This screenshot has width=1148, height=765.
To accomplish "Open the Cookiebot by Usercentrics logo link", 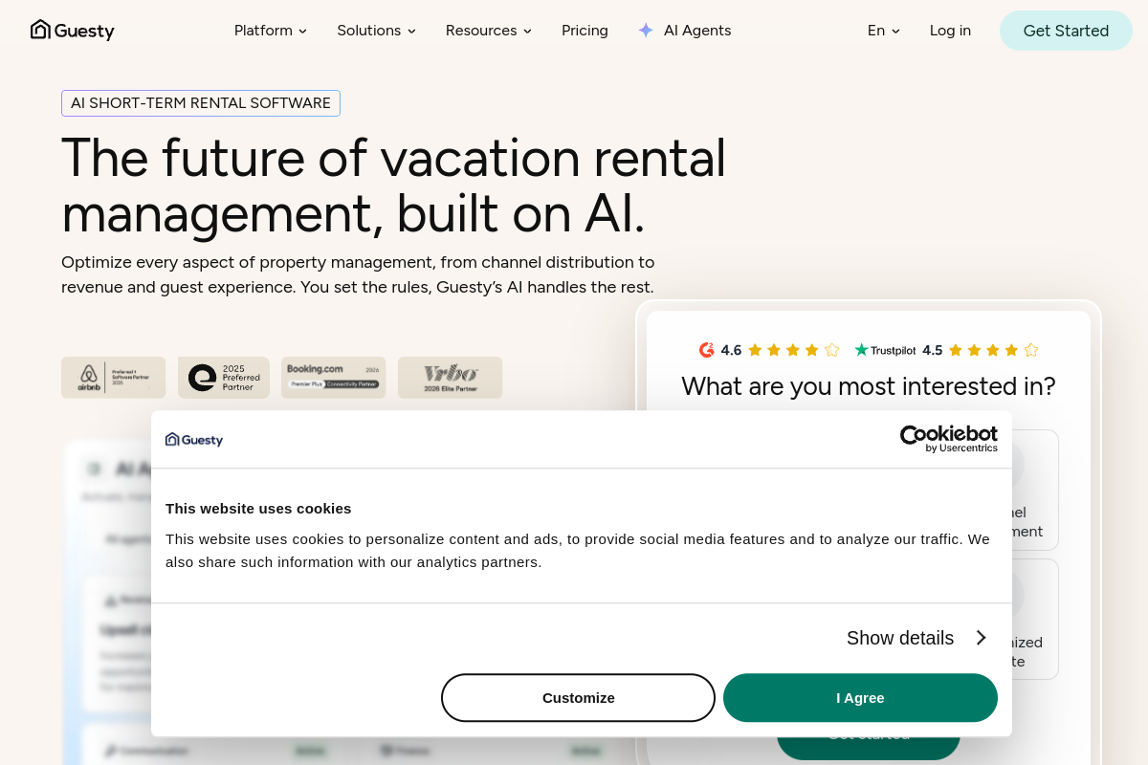I will tap(949, 439).
